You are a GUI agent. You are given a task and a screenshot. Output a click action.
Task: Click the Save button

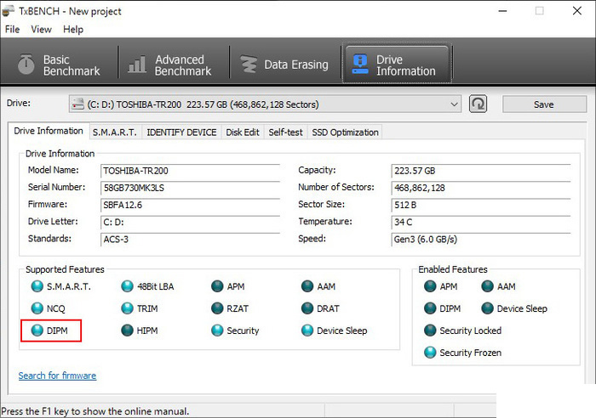pos(543,104)
